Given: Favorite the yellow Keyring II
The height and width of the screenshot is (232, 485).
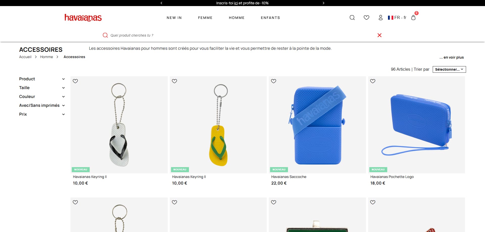Looking at the screenshot, I should [x=174, y=81].
